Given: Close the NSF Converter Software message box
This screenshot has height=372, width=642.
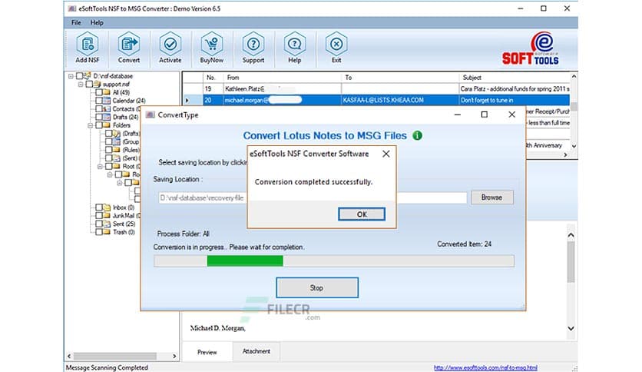Looking at the screenshot, I should [386, 154].
